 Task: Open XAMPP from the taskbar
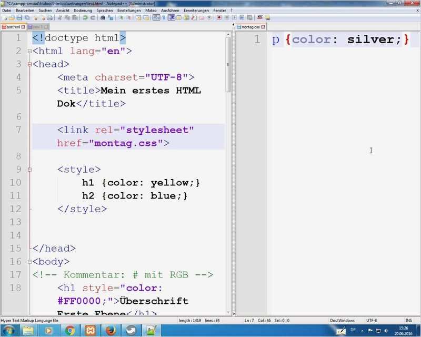click(x=91, y=330)
